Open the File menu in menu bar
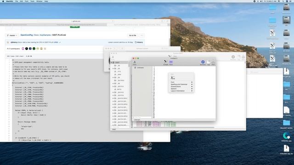Image resolution: width=294 pixels, height=165 pixels. 17,1
